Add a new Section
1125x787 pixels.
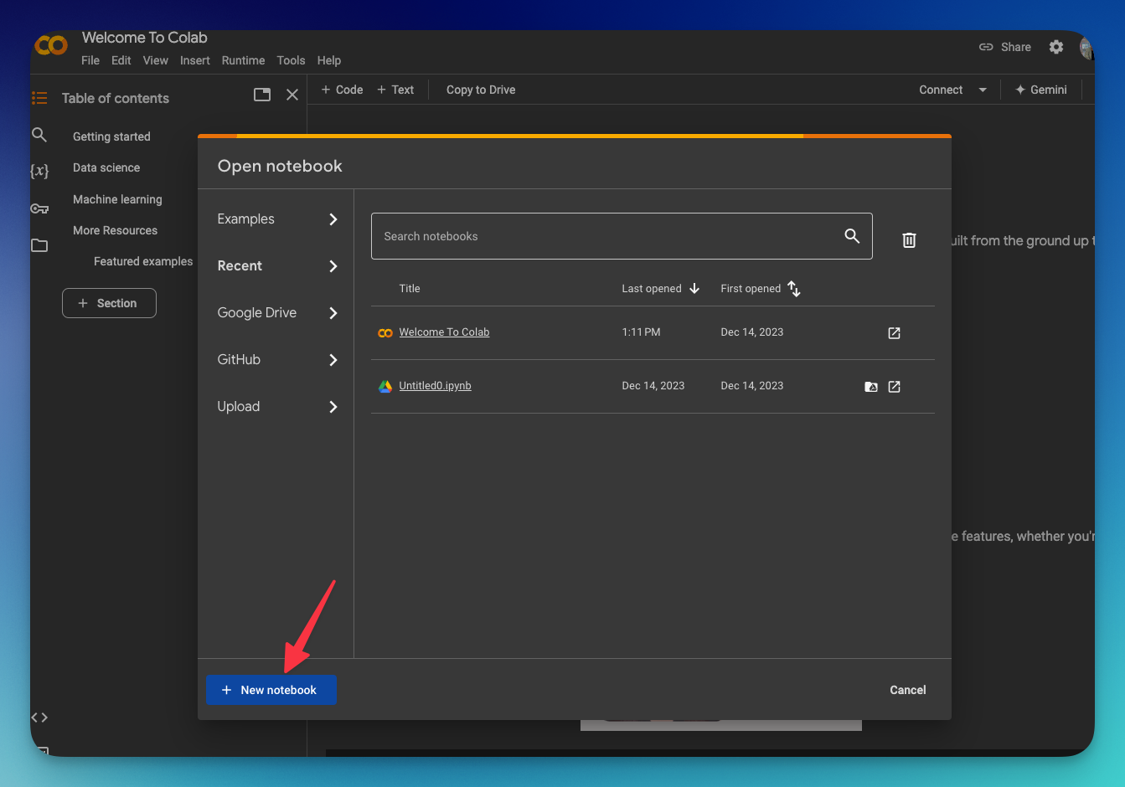[x=109, y=303]
